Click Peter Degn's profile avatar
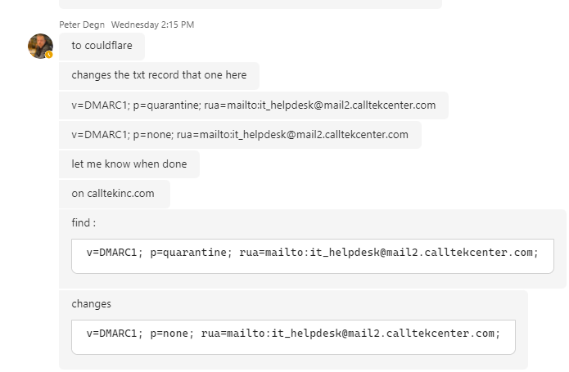The height and width of the screenshot is (372, 569). (40, 46)
